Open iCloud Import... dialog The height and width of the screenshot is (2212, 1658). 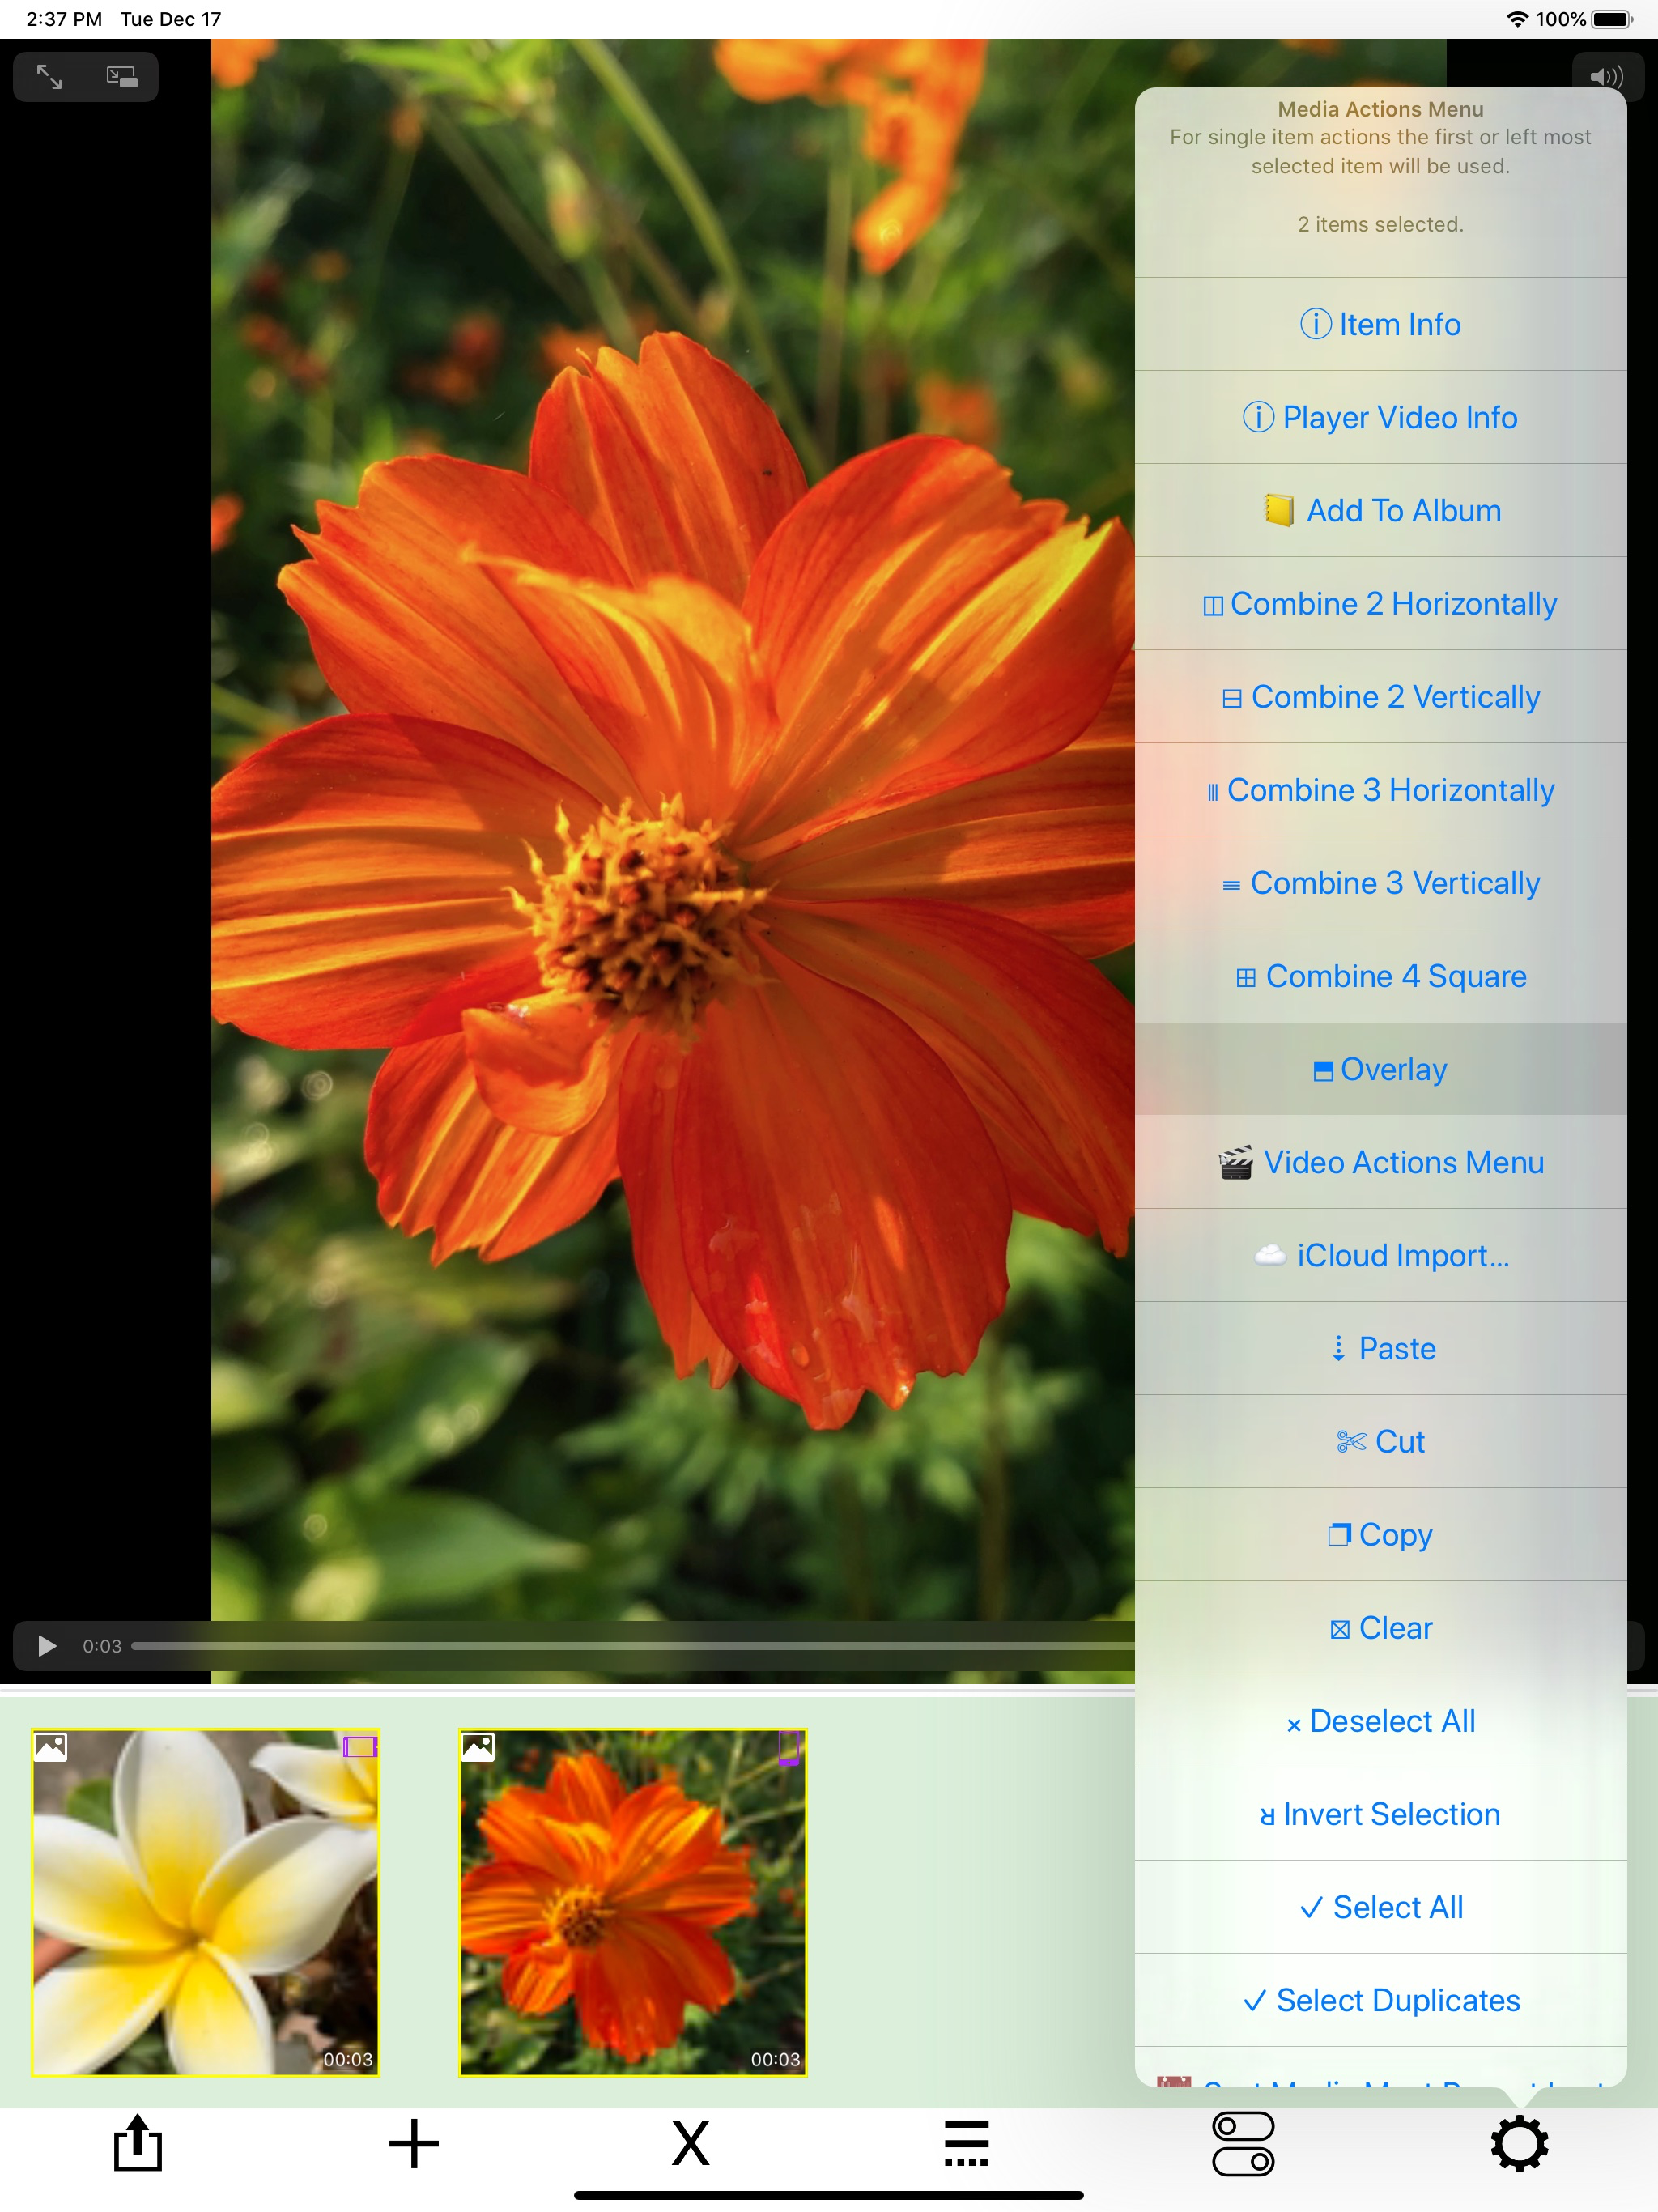click(x=1380, y=1255)
